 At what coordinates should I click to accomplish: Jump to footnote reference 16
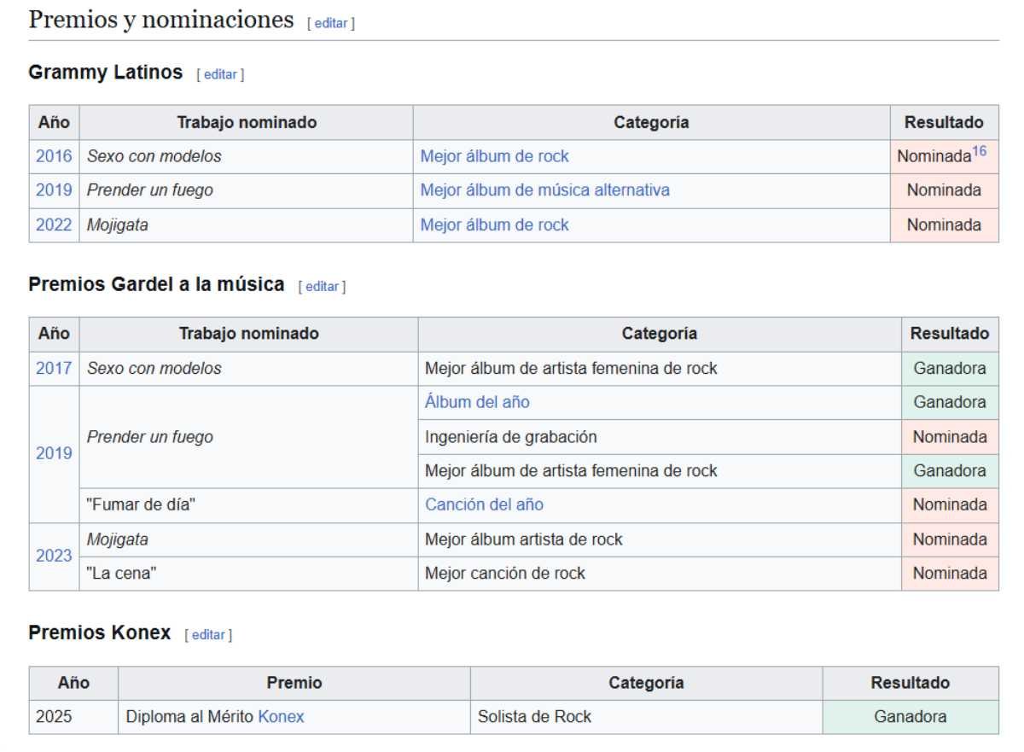(979, 151)
